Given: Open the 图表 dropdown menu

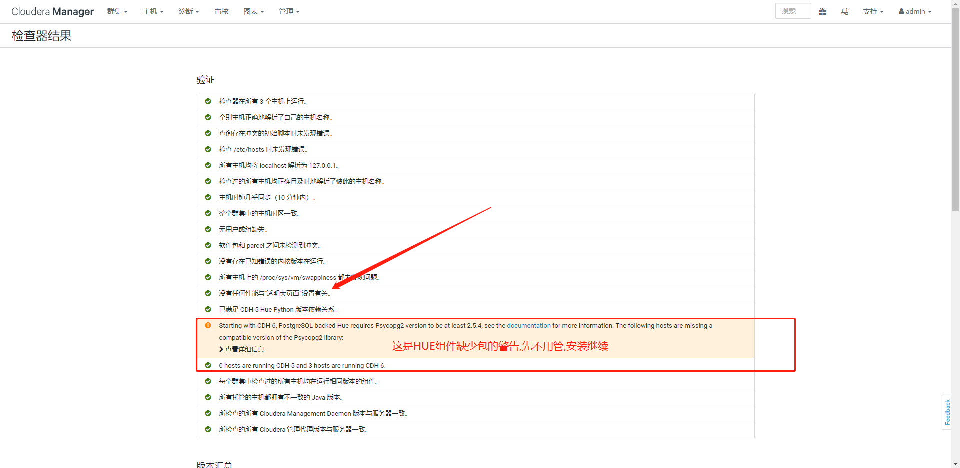Looking at the screenshot, I should [x=254, y=11].
